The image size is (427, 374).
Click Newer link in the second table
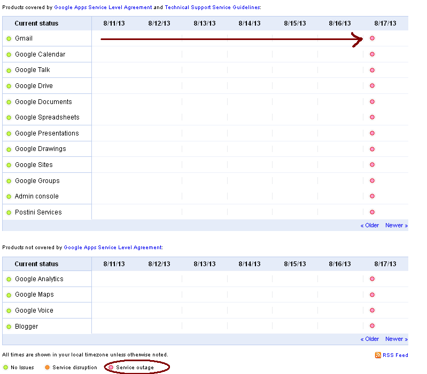[397, 339]
